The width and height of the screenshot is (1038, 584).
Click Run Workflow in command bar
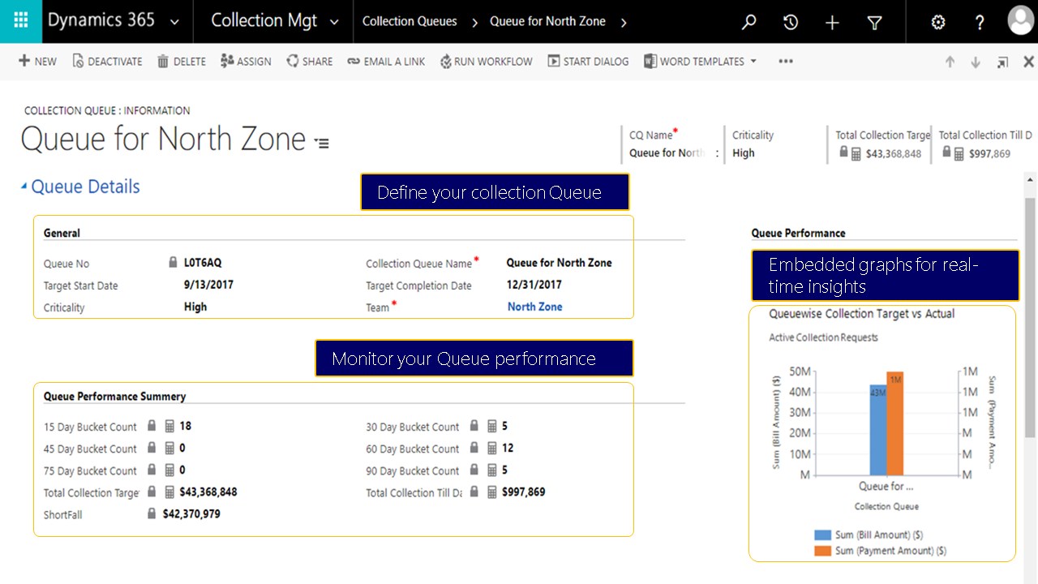(x=486, y=62)
